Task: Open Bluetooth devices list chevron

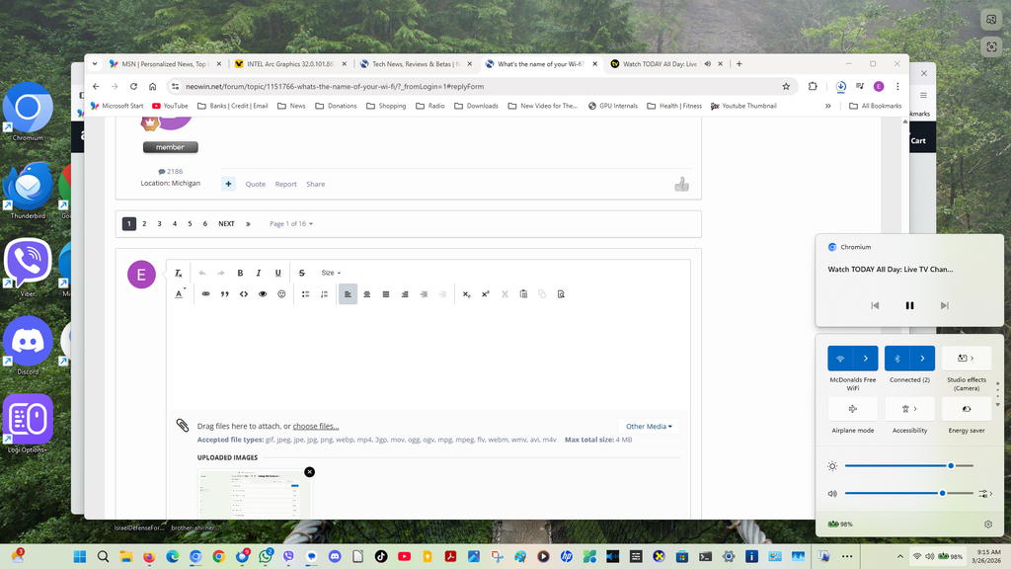Action: [x=923, y=358]
